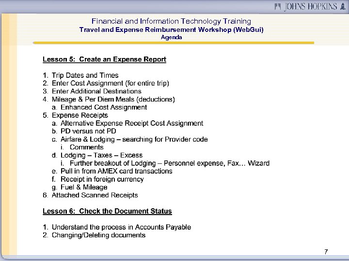
Task: Click the 'Agenda' heading
Action: [x=171, y=37]
